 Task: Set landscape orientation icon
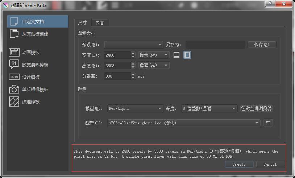click(x=176, y=55)
